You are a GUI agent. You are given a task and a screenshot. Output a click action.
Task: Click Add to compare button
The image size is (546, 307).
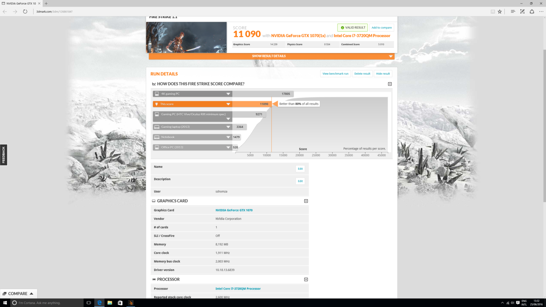381,27
